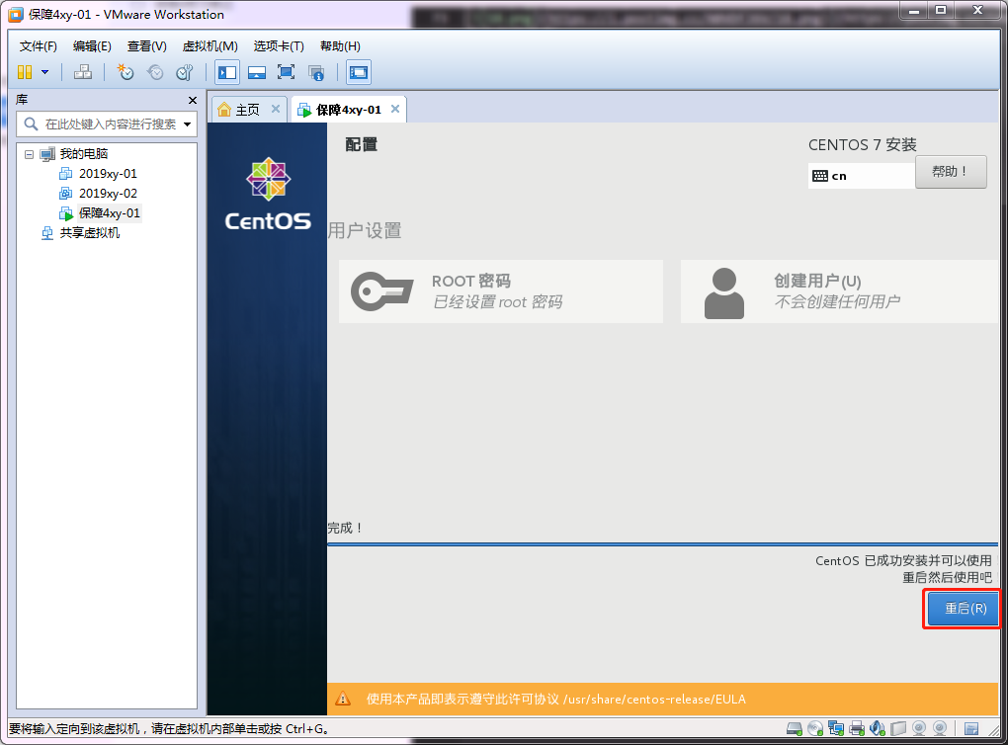The width and height of the screenshot is (1008, 745).
Task: Click the 帮助！ button in installer
Action: pyautogui.click(x=950, y=172)
